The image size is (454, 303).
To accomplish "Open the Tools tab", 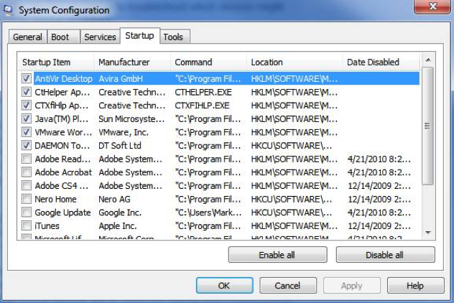I will 175,37.
